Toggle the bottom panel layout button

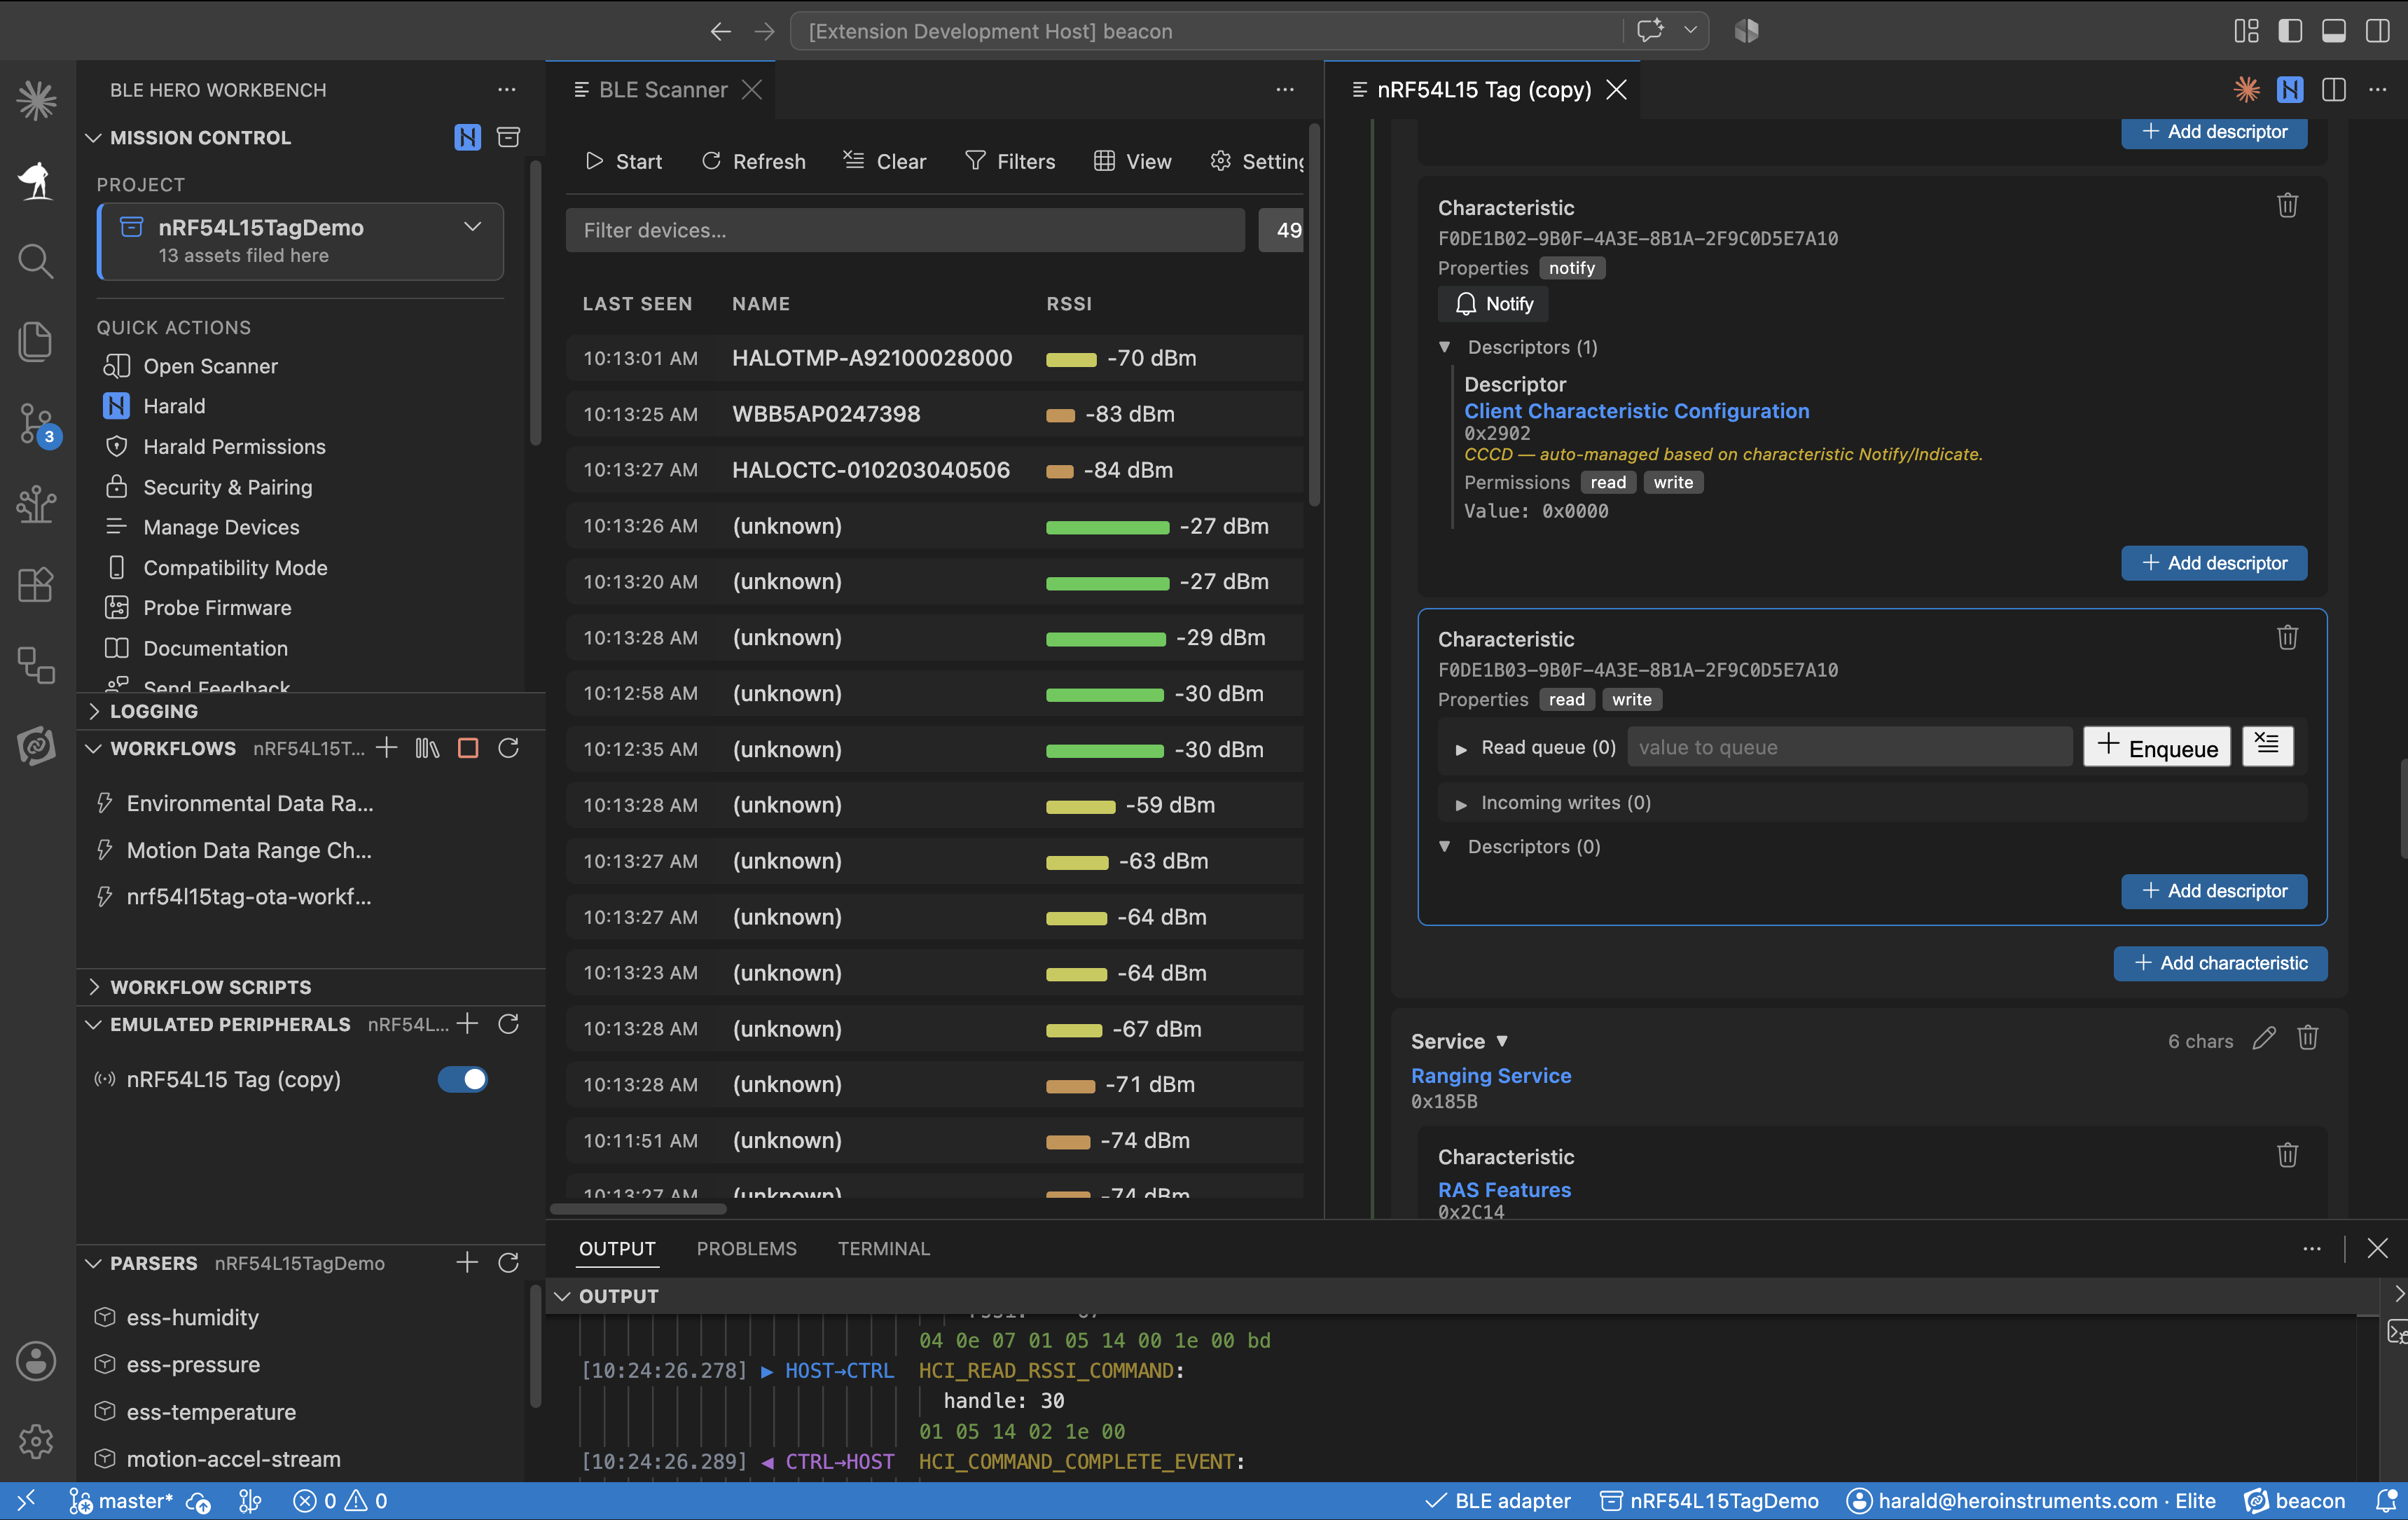tap(2334, 31)
